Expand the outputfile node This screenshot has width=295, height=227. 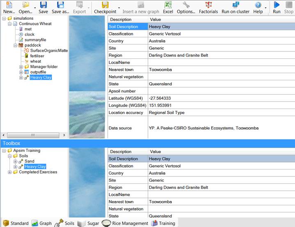(x=21, y=72)
